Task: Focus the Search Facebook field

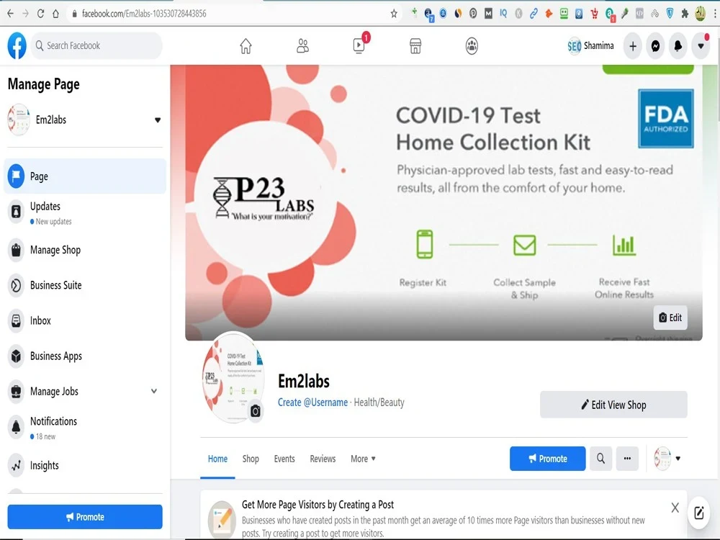Action: 96,45
